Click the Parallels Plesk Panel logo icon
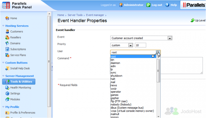The image size is (206, 118). (x=6, y=5)
